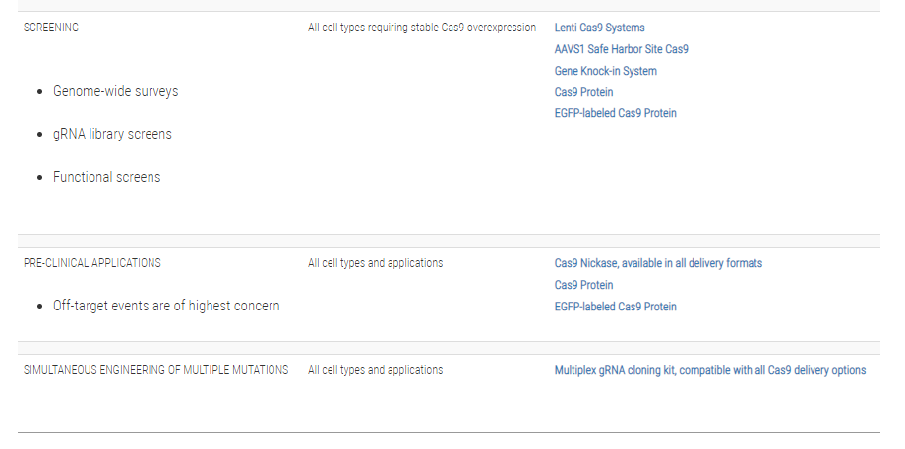Open EGFP-labeled Cas9 Protein in Pre-Clinical row
The image size is (905, 449).
[x=615, y=307]
